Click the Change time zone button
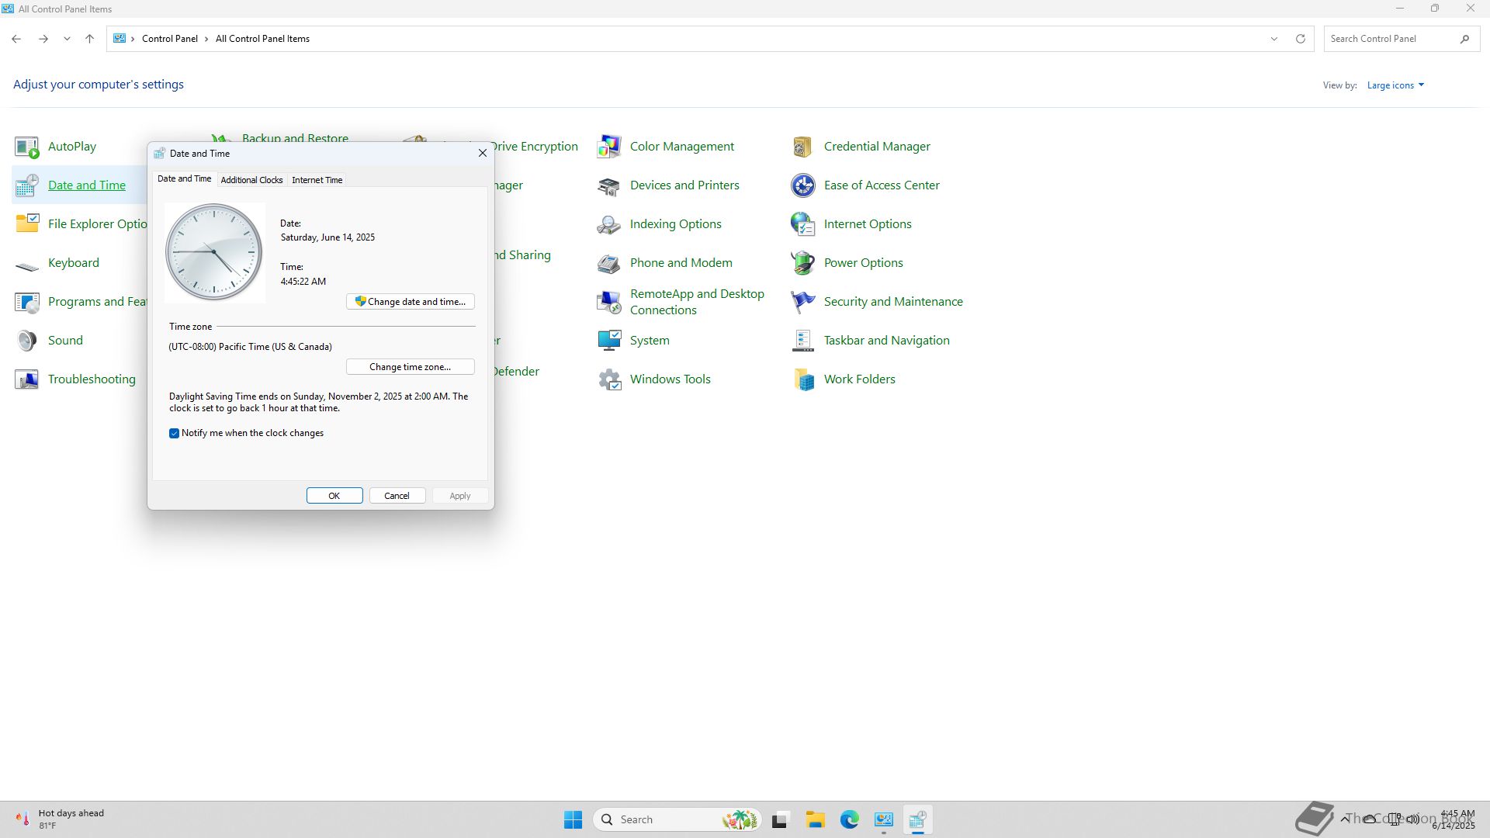This screenshot has height=838, width=1490. tap(410, 367)
